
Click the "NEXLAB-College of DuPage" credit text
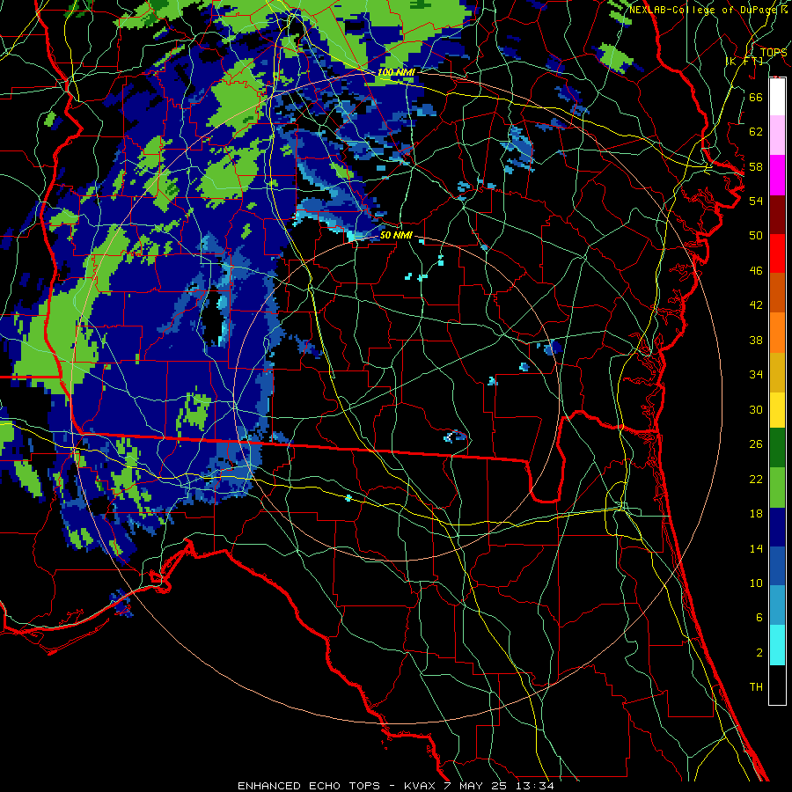(701, 10)
